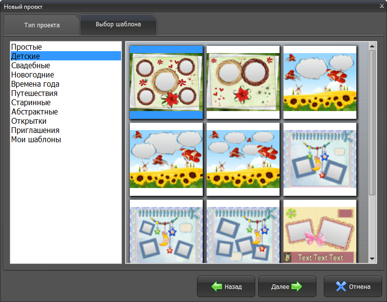Close the Новый проект dialog
The height and width of the screenshot is (302, 387).
(382, 6)
